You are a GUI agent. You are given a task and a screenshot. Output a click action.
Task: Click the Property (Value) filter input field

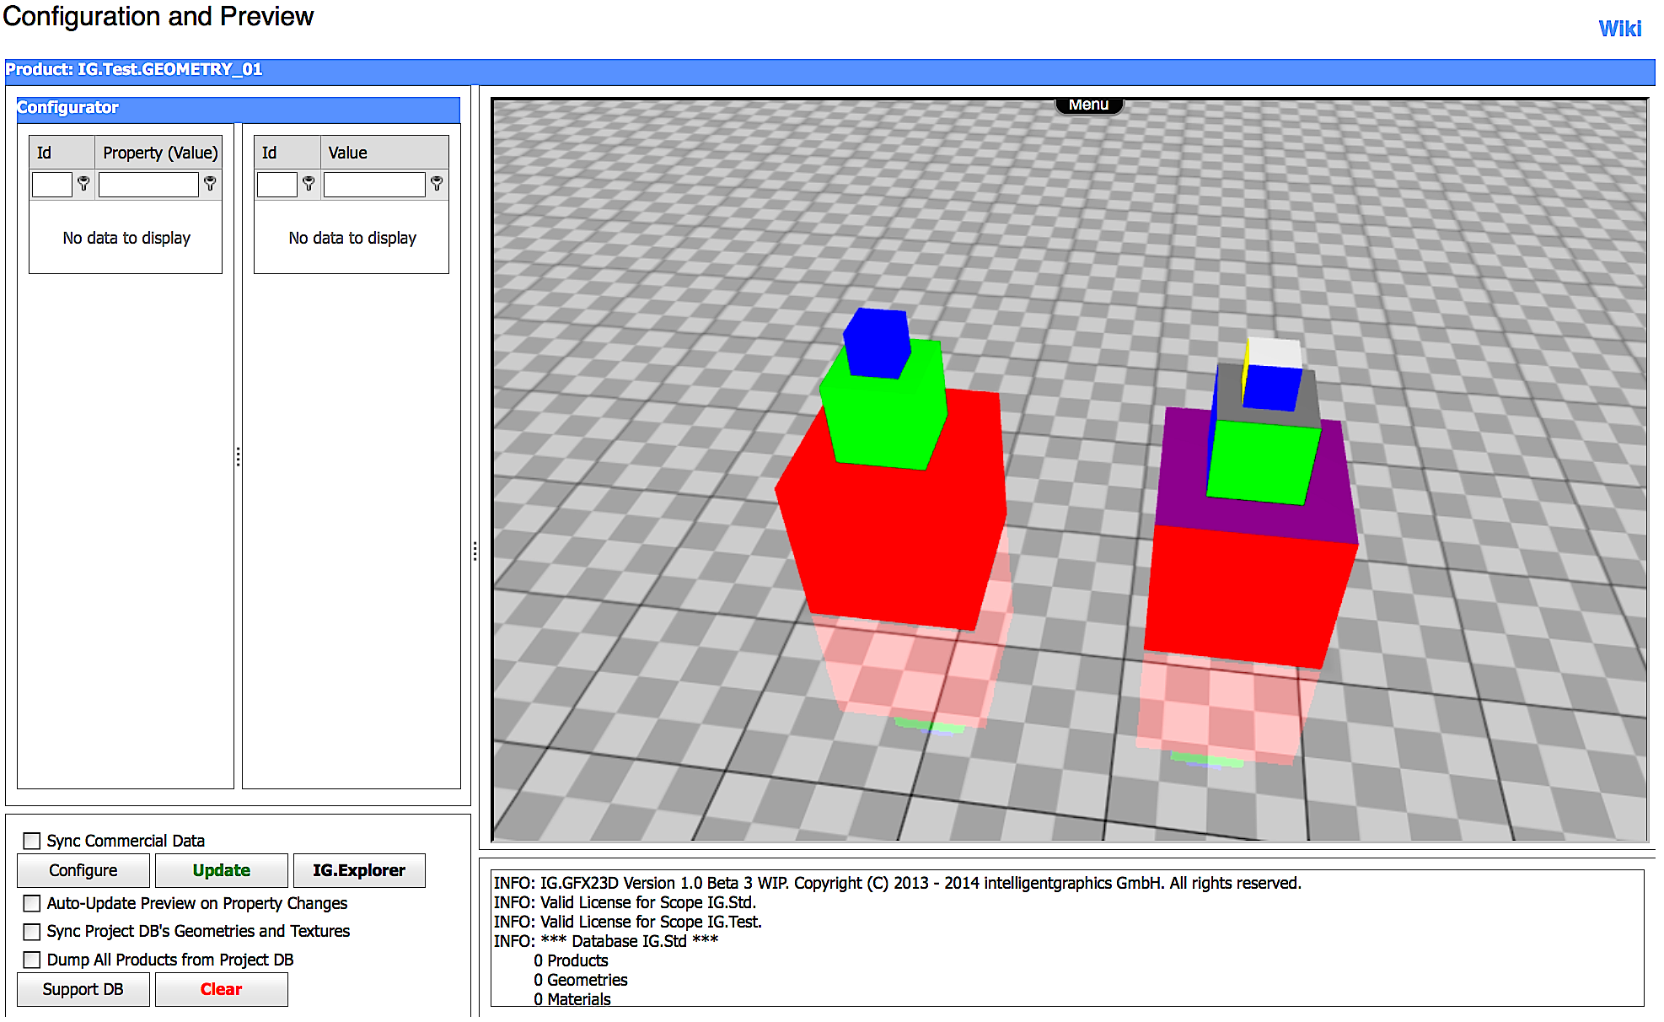coord(148,185)
